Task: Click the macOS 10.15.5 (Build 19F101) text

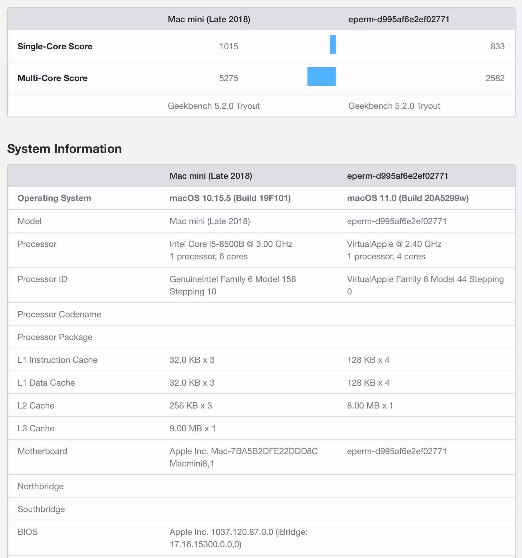Action: point(230,198)
